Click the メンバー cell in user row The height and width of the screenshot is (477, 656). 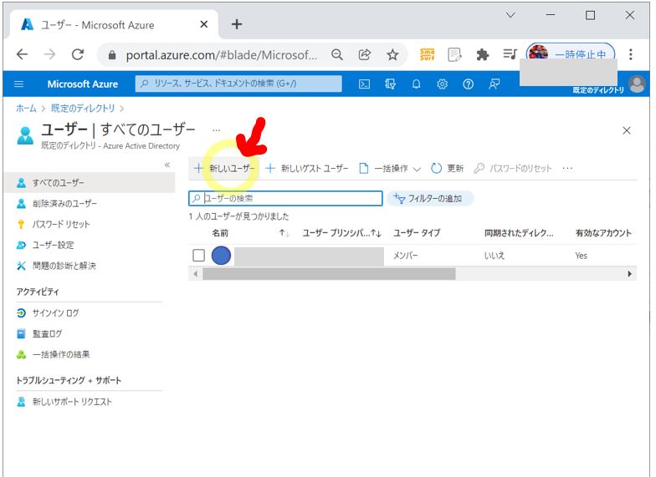tap(405, 256)
